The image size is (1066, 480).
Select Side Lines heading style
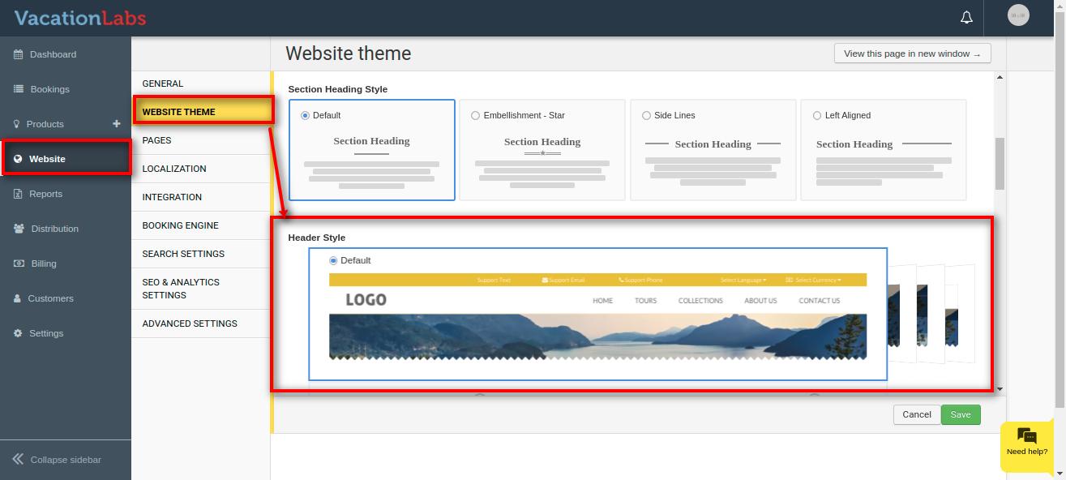pyautogui.click(x=646, y=115)
